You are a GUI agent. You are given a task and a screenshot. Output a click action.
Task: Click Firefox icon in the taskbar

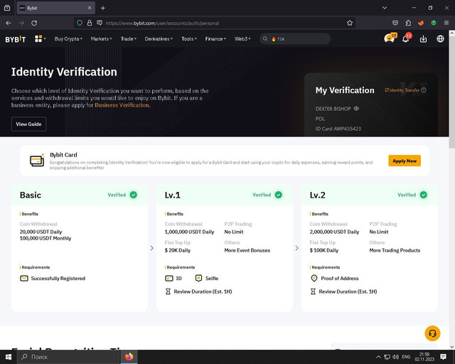[x=129, y=356]
